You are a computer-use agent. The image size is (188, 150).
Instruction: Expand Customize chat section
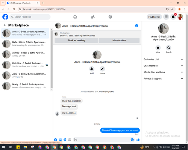click(163, 59)
